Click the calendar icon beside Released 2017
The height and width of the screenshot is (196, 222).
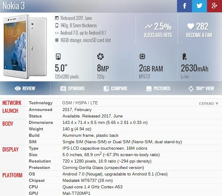pos(57,18)
